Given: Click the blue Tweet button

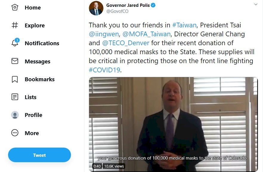Looking at the screenshot, I should [x=39, y=155].
